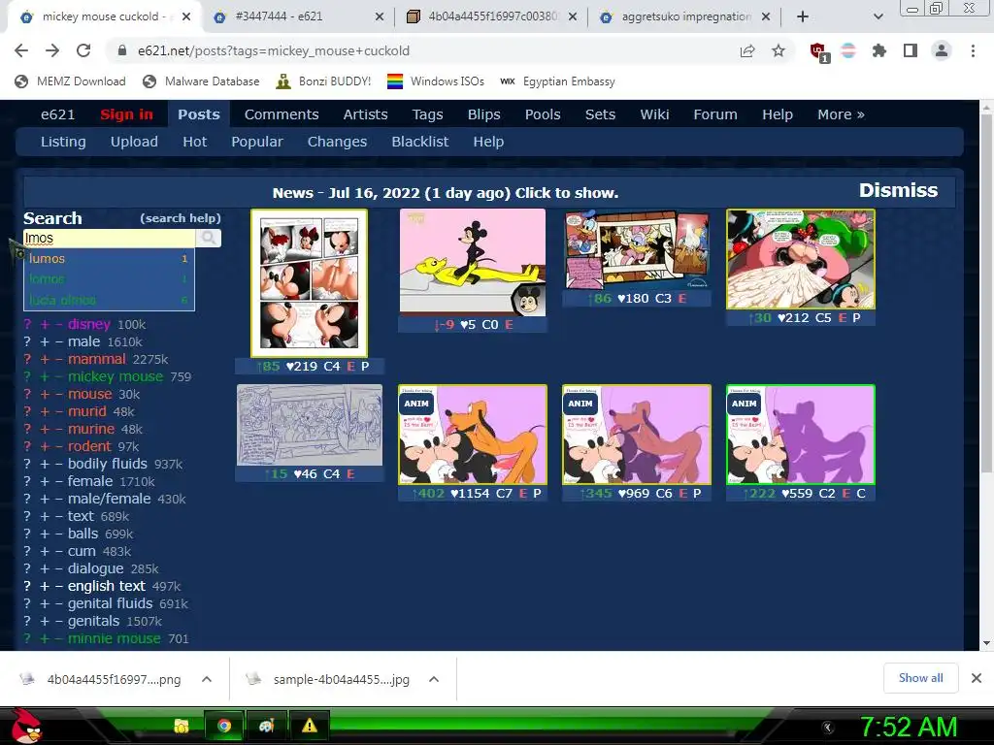Viewport: 994px width, 745px height.
Task: Open MEMZ Download bookmark
Action: pos(70,81)
